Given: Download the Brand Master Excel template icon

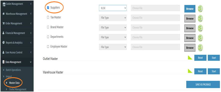Looking at the screenshot, I should [x=200, y=28].
